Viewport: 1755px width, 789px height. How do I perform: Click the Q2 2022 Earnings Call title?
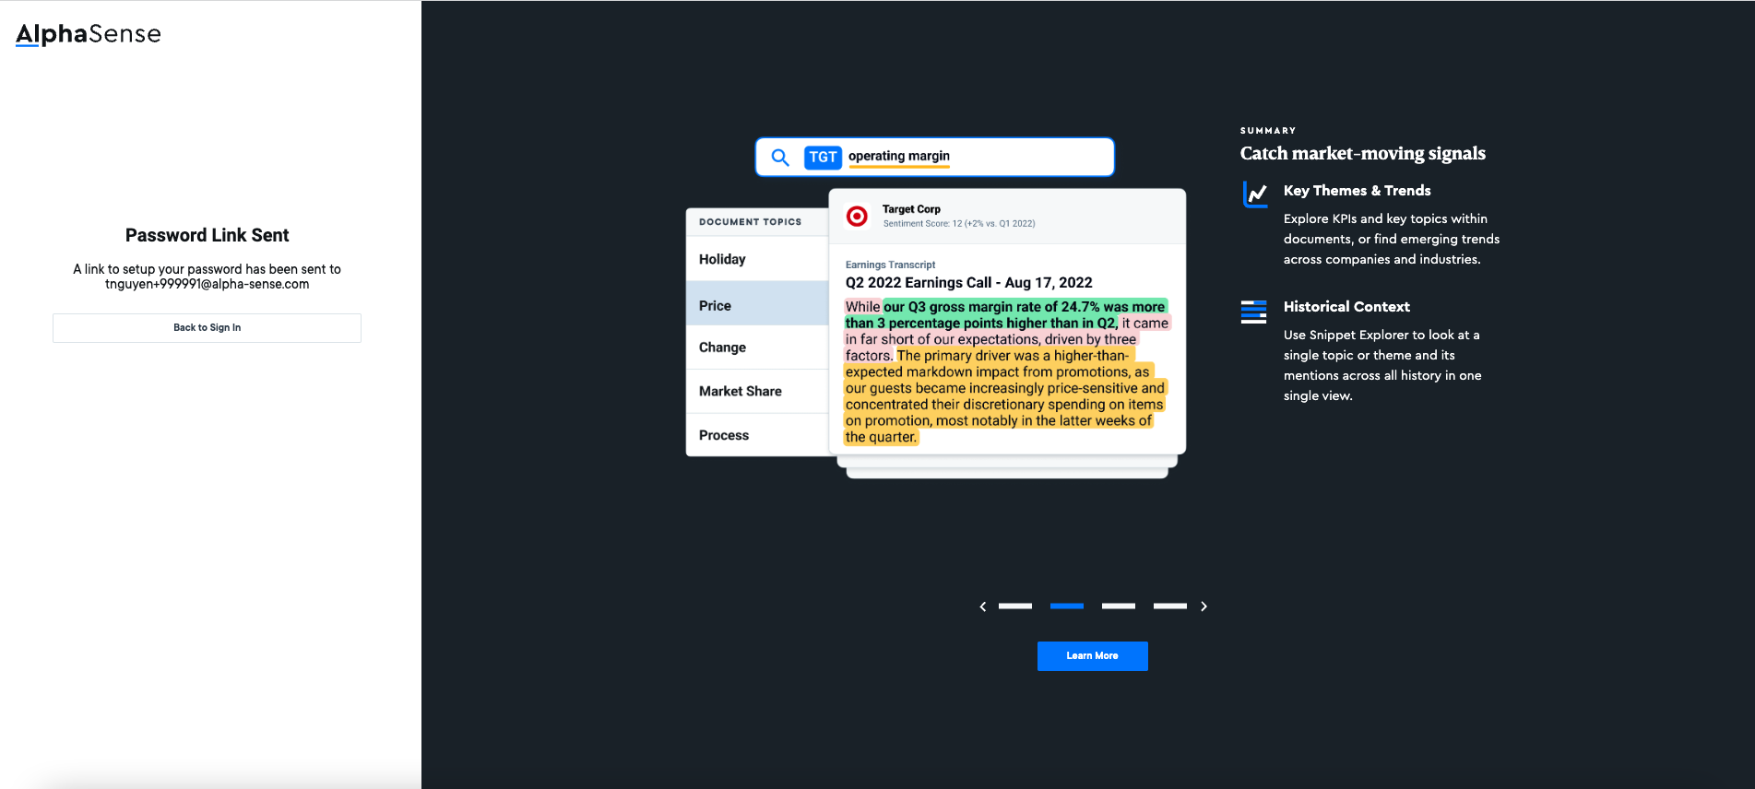click(x=968, y=283)
